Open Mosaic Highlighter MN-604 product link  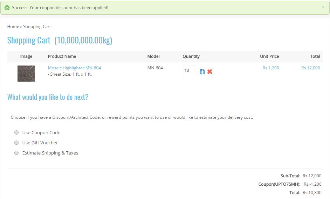(x=74, y=68)
